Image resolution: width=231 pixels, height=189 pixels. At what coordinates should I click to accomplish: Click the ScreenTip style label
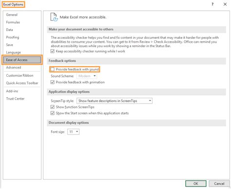click(x=62, y=101)
